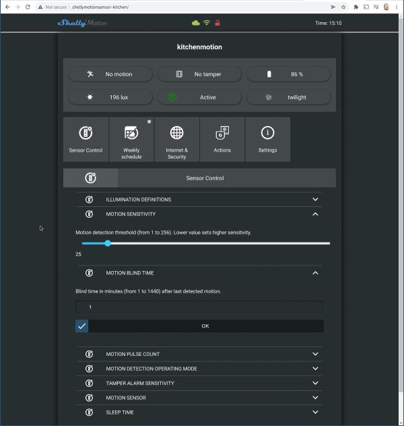Open the Weekly schedule tab

point(131,140)
